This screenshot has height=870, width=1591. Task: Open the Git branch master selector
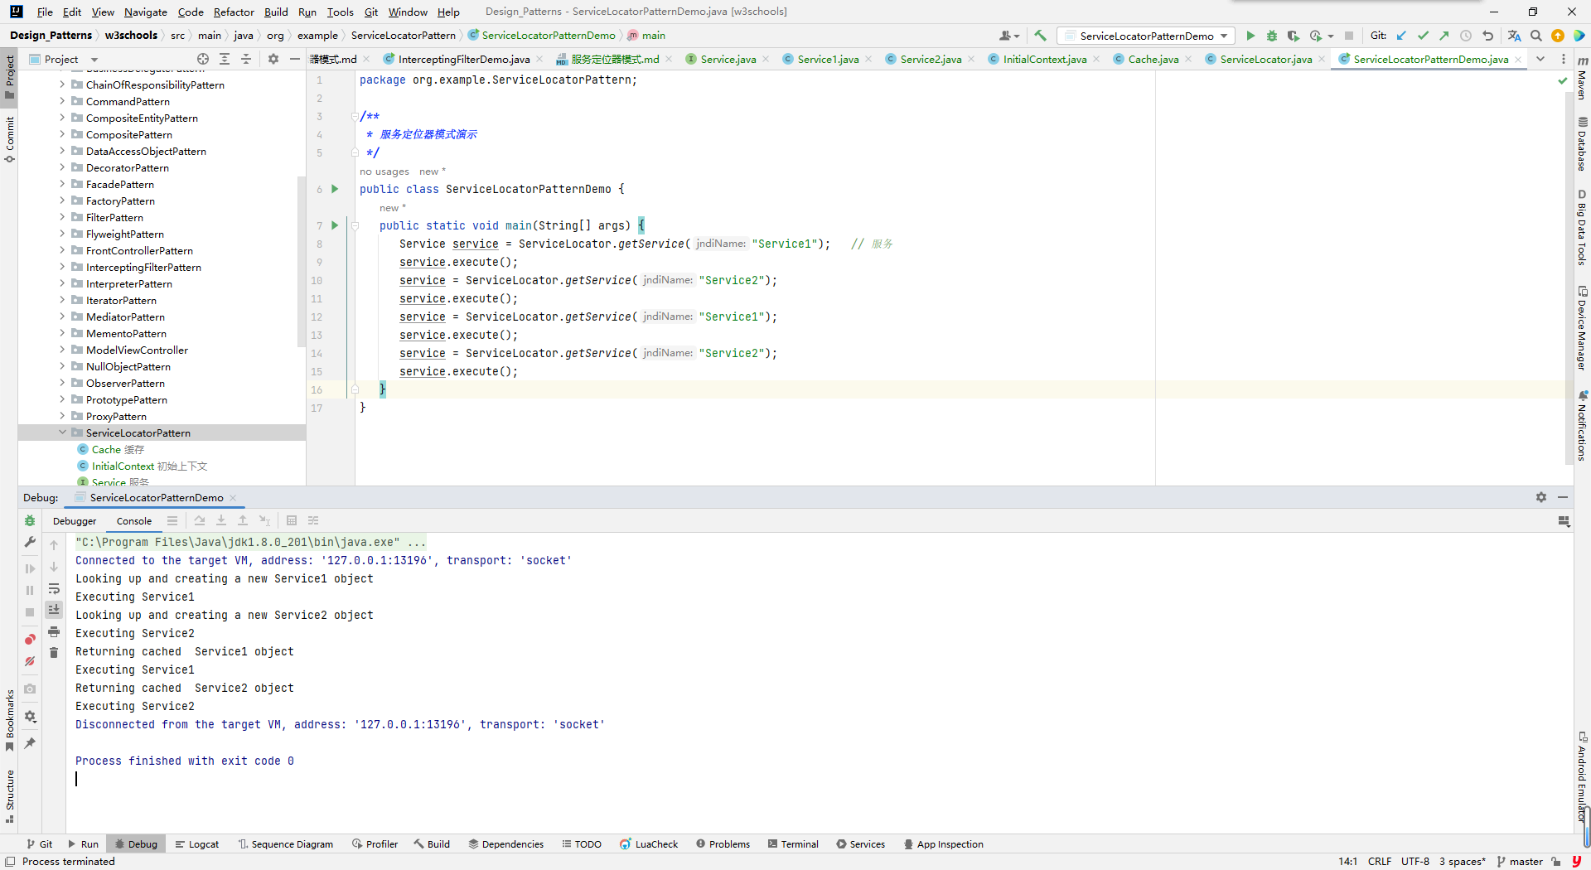[1520, 862]
